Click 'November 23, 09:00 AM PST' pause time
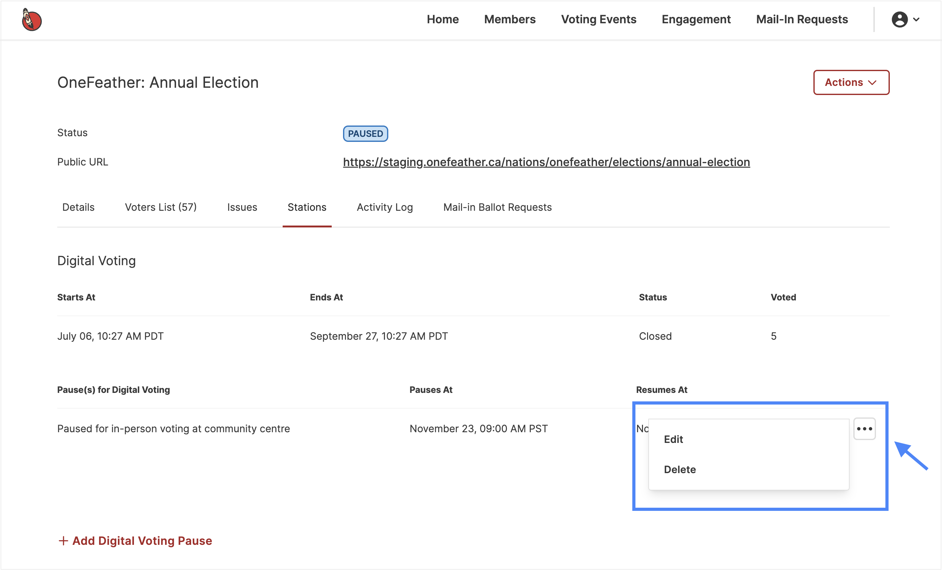 click(479, 429)
